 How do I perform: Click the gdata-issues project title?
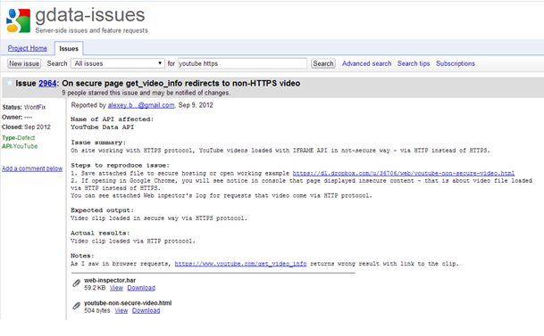pos(90,15)
